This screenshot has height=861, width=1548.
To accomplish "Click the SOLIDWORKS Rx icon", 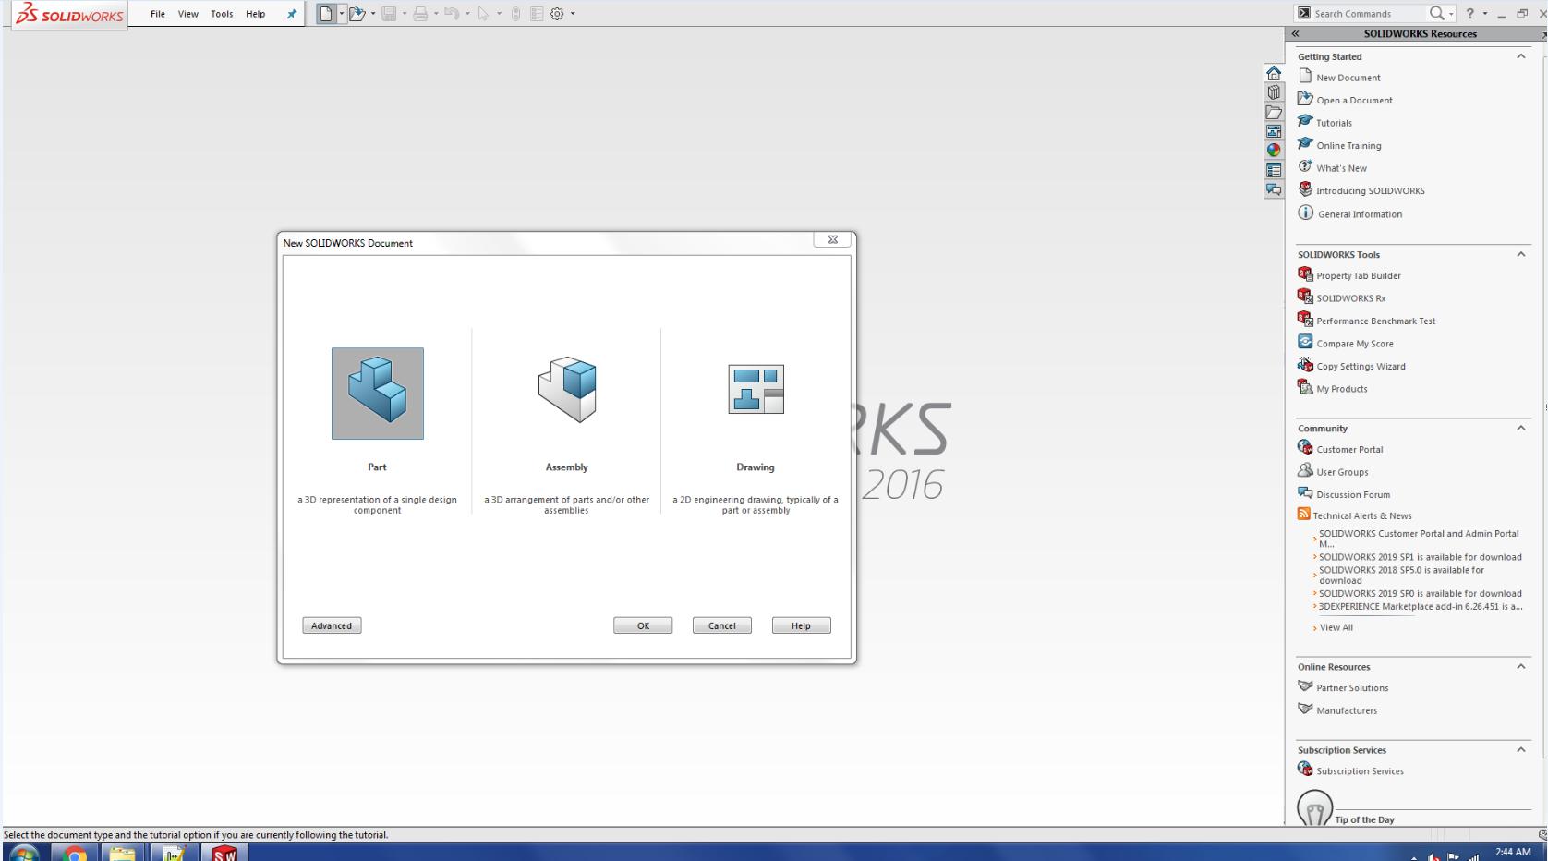I will pyautogui.click(x=1305, y=297).
